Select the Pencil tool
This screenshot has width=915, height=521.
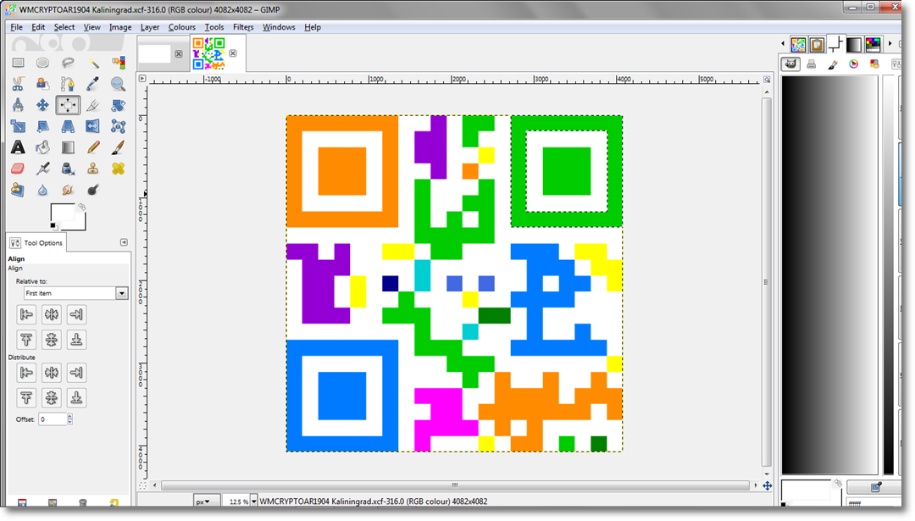pyautogui.click(x=93, y=147)
